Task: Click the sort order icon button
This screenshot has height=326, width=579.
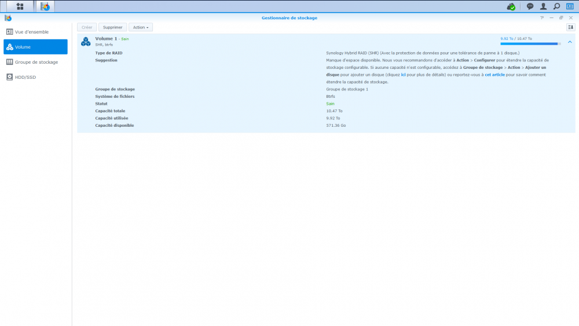Action: 570,27
